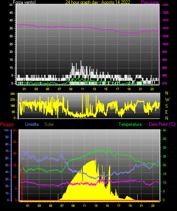
Task: Click the green Temperatura legend label
Action: [130, 124]
